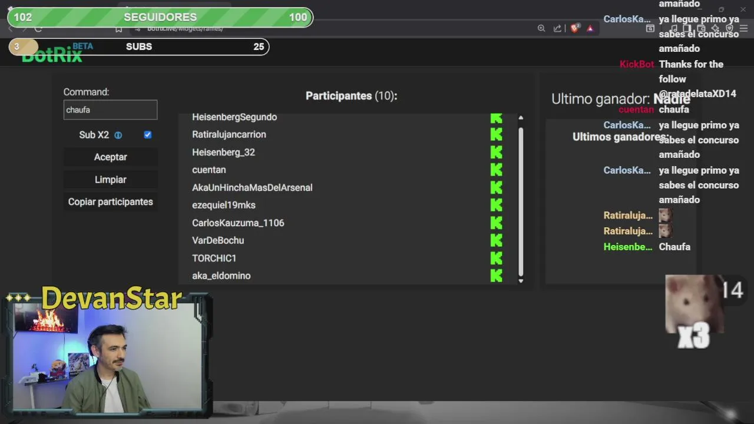Open the browser hamburger menu
This screenshot has height=424, width=754.
[743, 28]
